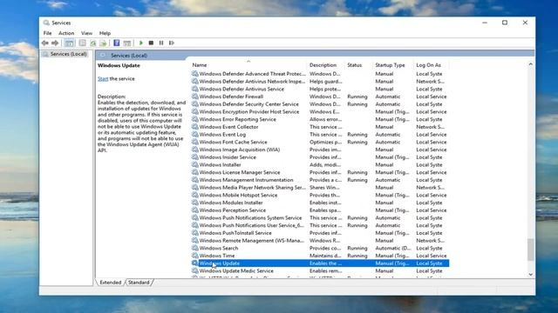
Task: Switch to the Extended tab
Action: (x=111, y=283)
